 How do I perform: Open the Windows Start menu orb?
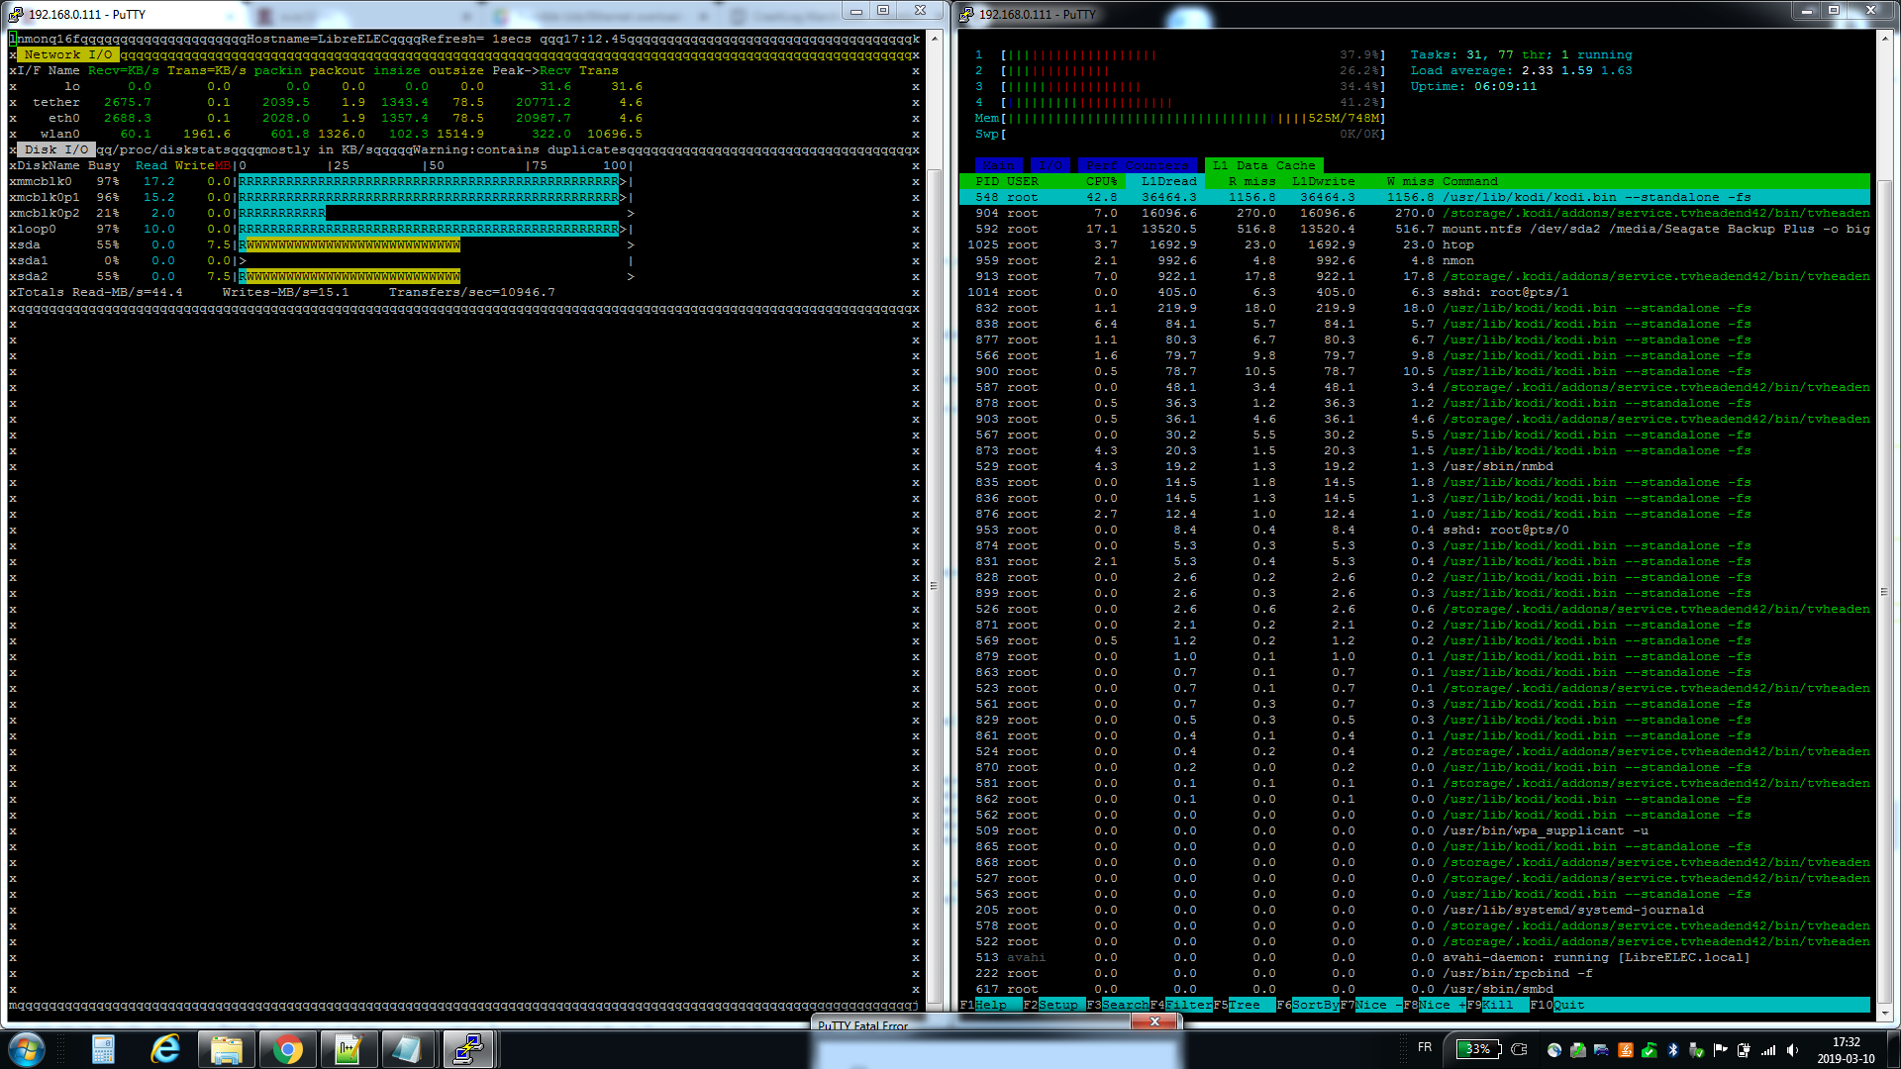(27, 1049)
